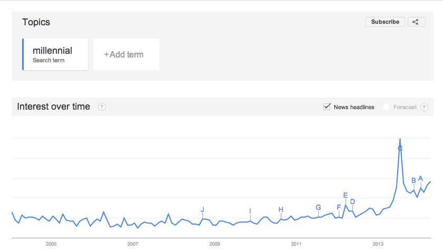This screenshot has height=252, width=443.
Task: Click headline marker G on the chart
Action: 319,207
